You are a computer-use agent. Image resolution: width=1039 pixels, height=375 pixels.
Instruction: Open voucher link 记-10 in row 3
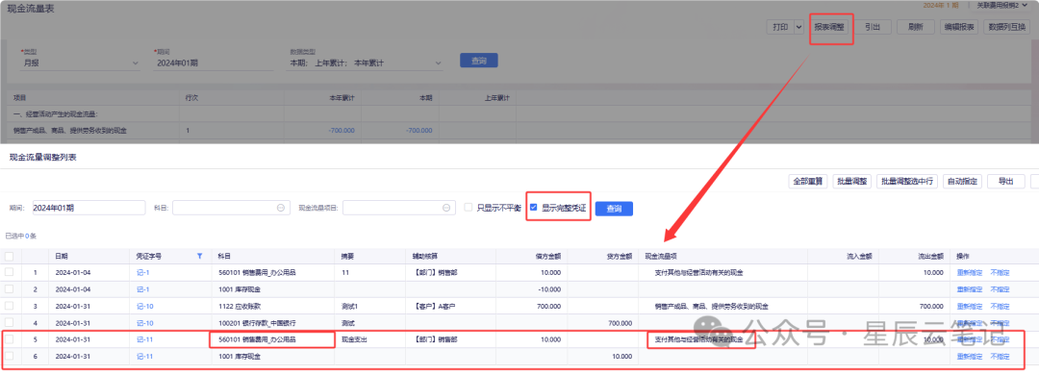pos(144,306)
